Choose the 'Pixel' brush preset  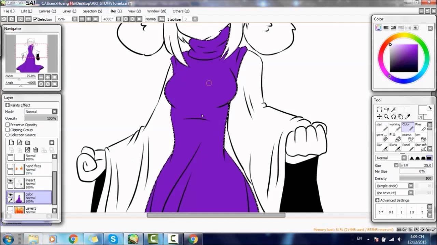click(421, 127)
